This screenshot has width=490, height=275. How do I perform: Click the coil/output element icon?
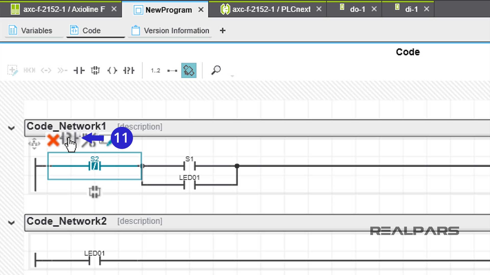(113, 70)
